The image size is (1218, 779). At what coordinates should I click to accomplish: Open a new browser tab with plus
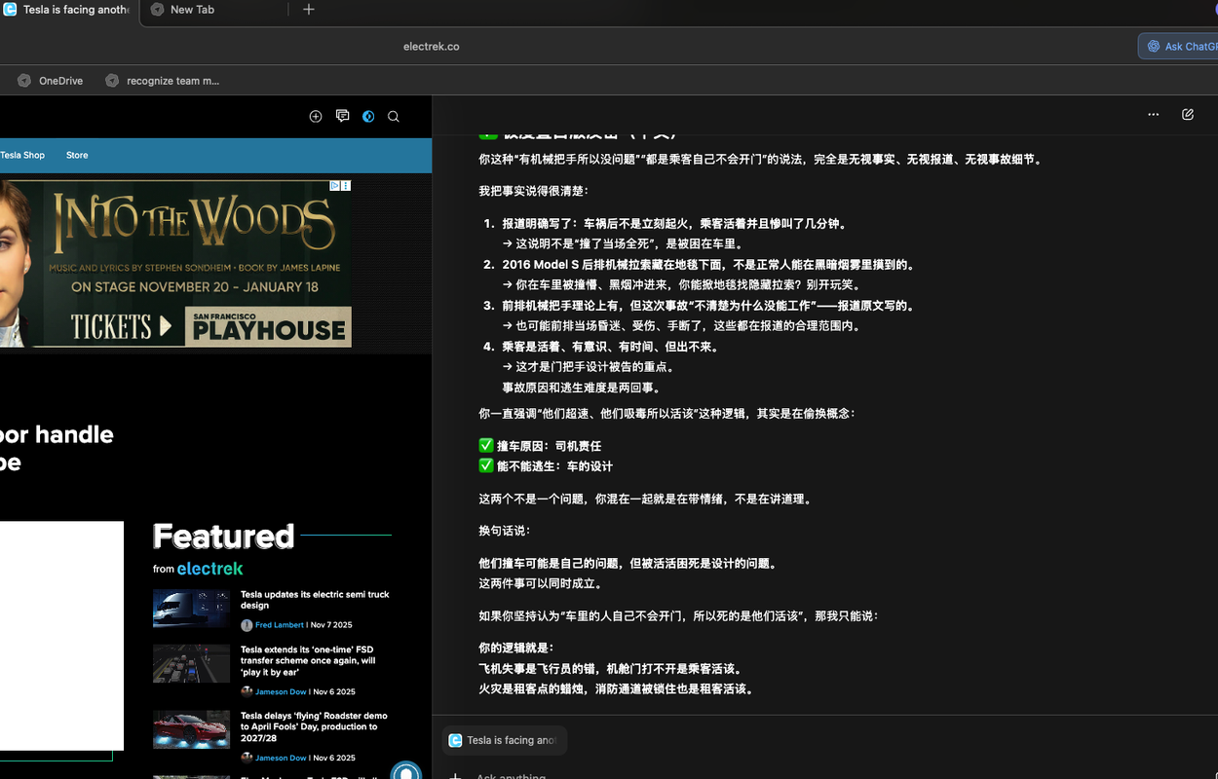[309, 10]
